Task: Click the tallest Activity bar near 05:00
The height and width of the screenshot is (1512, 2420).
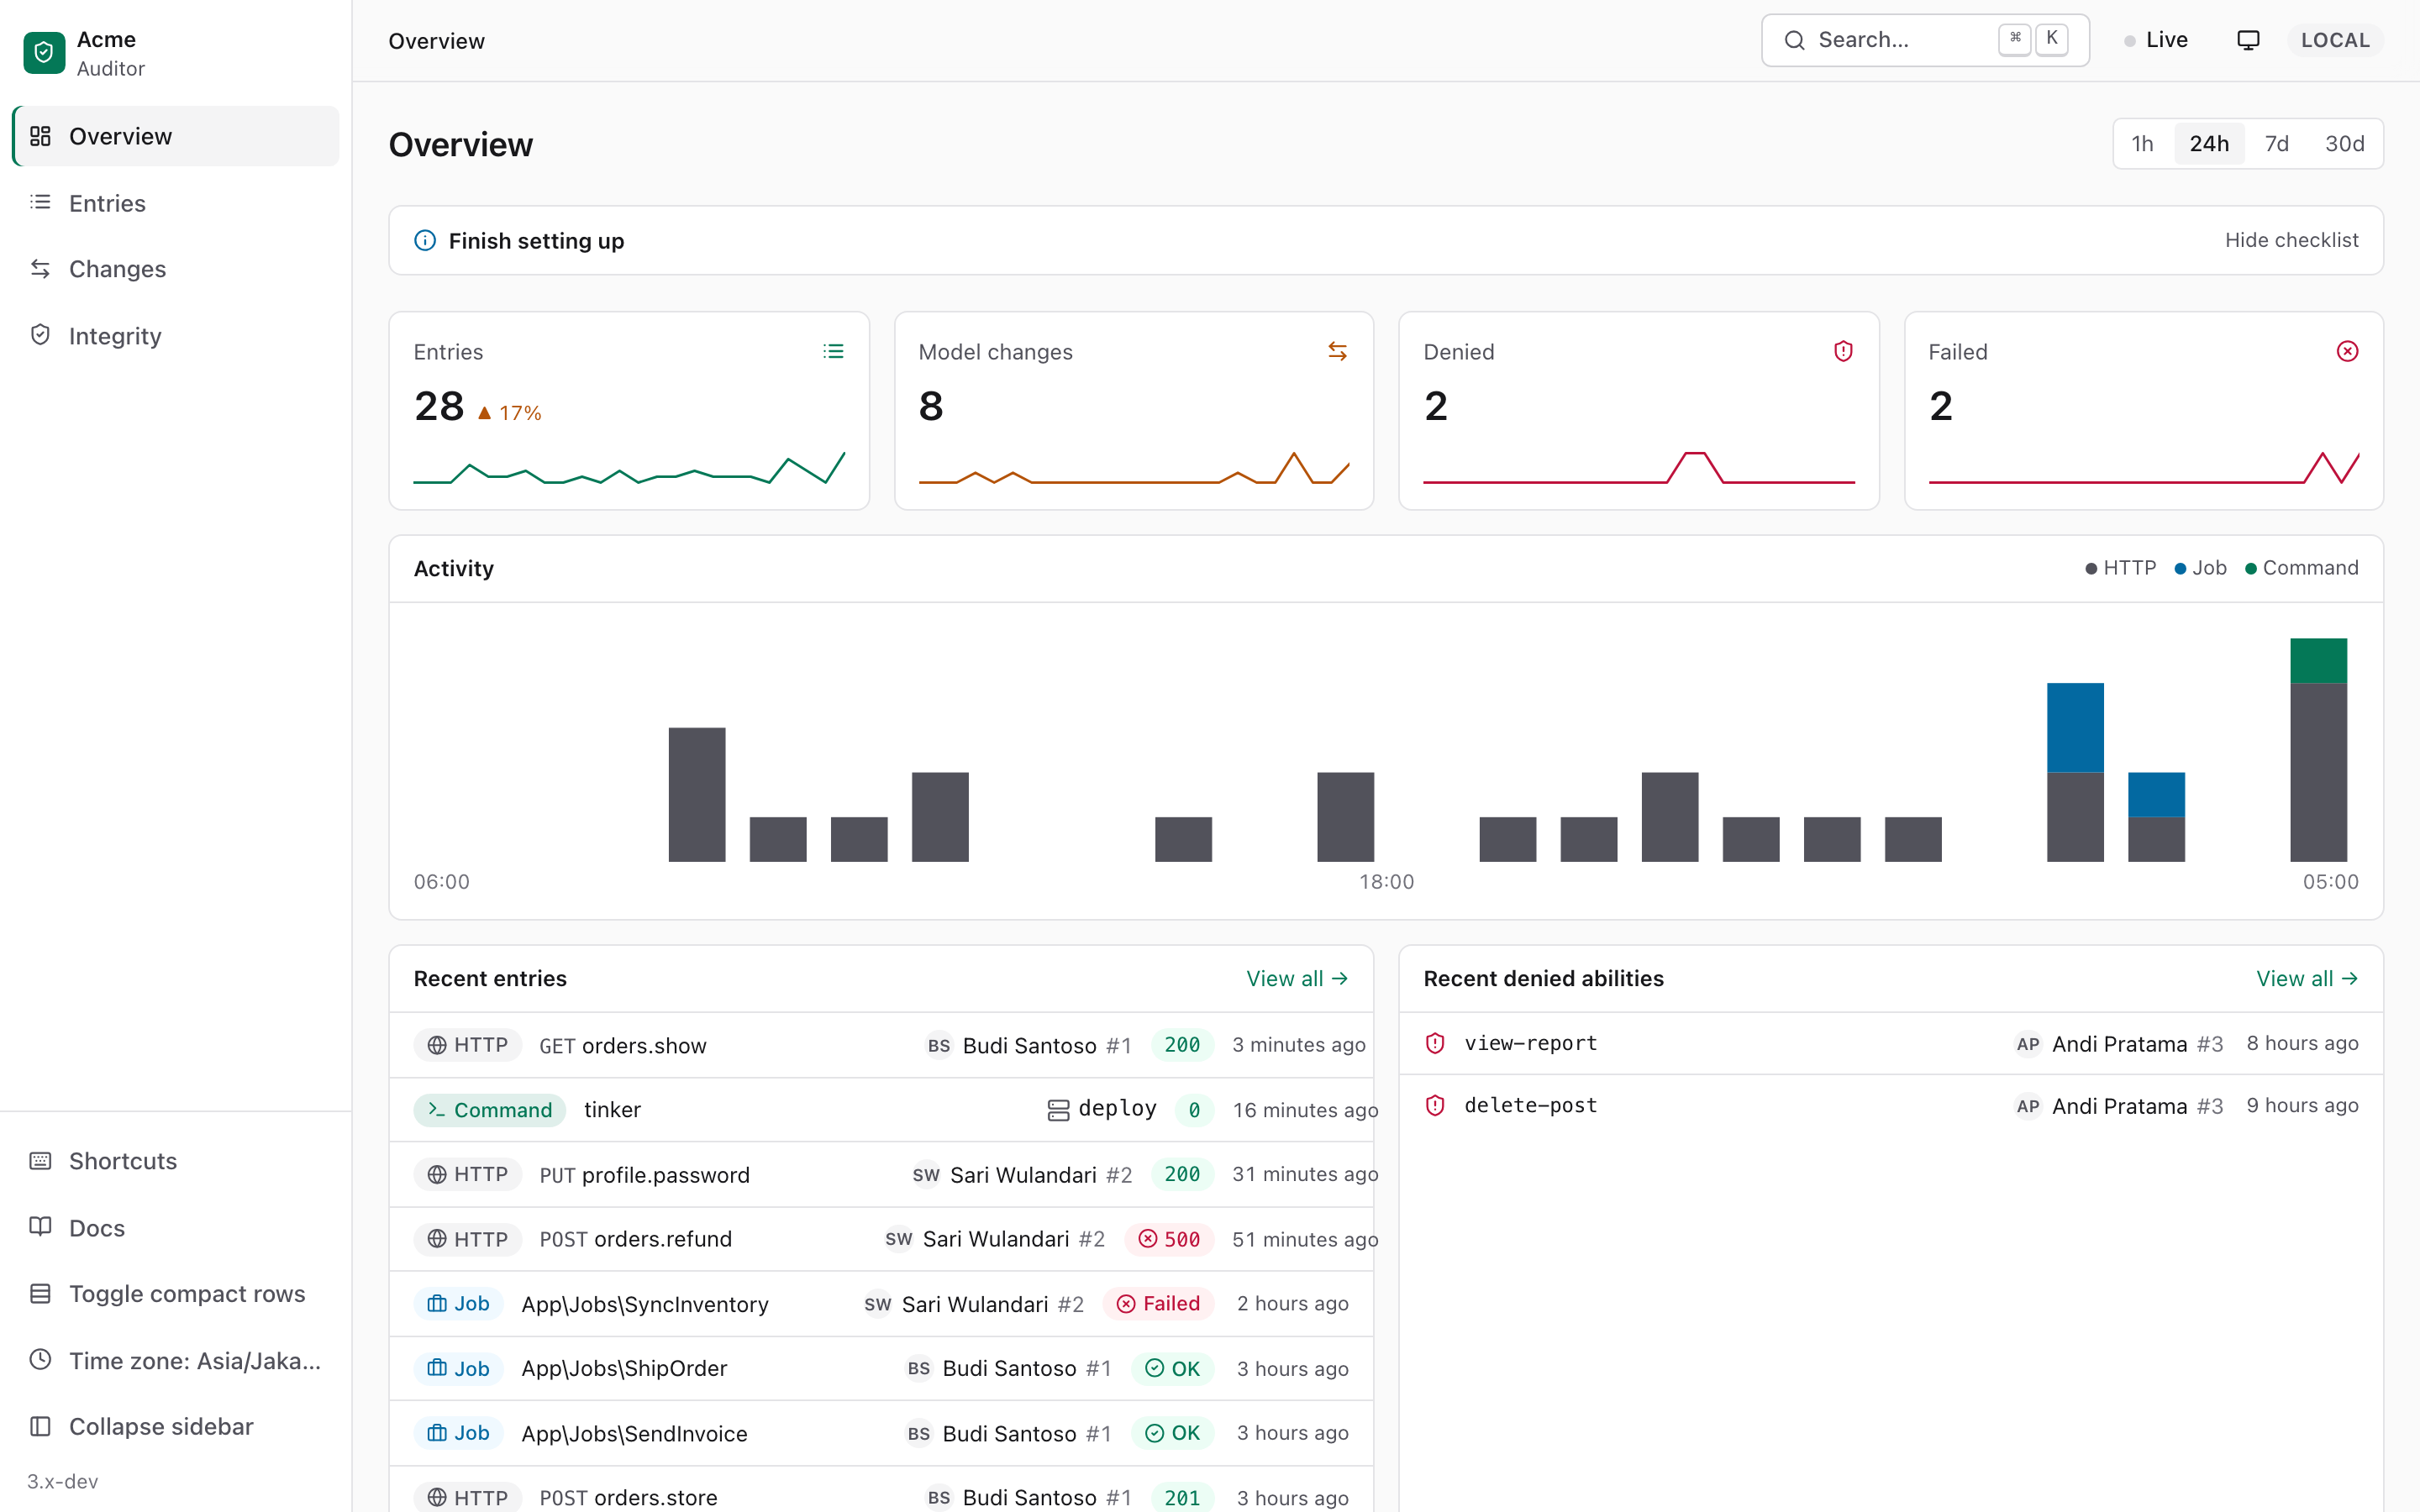Action: (2318, 750)
